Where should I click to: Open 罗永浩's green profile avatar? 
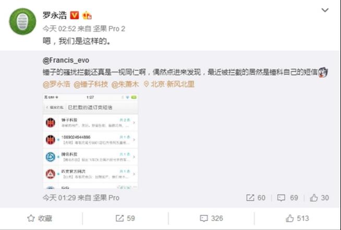click(x=22, y=21)
